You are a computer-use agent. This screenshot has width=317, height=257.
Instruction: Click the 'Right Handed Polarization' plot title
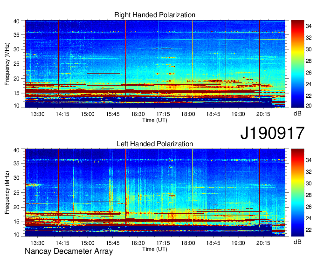155,15
